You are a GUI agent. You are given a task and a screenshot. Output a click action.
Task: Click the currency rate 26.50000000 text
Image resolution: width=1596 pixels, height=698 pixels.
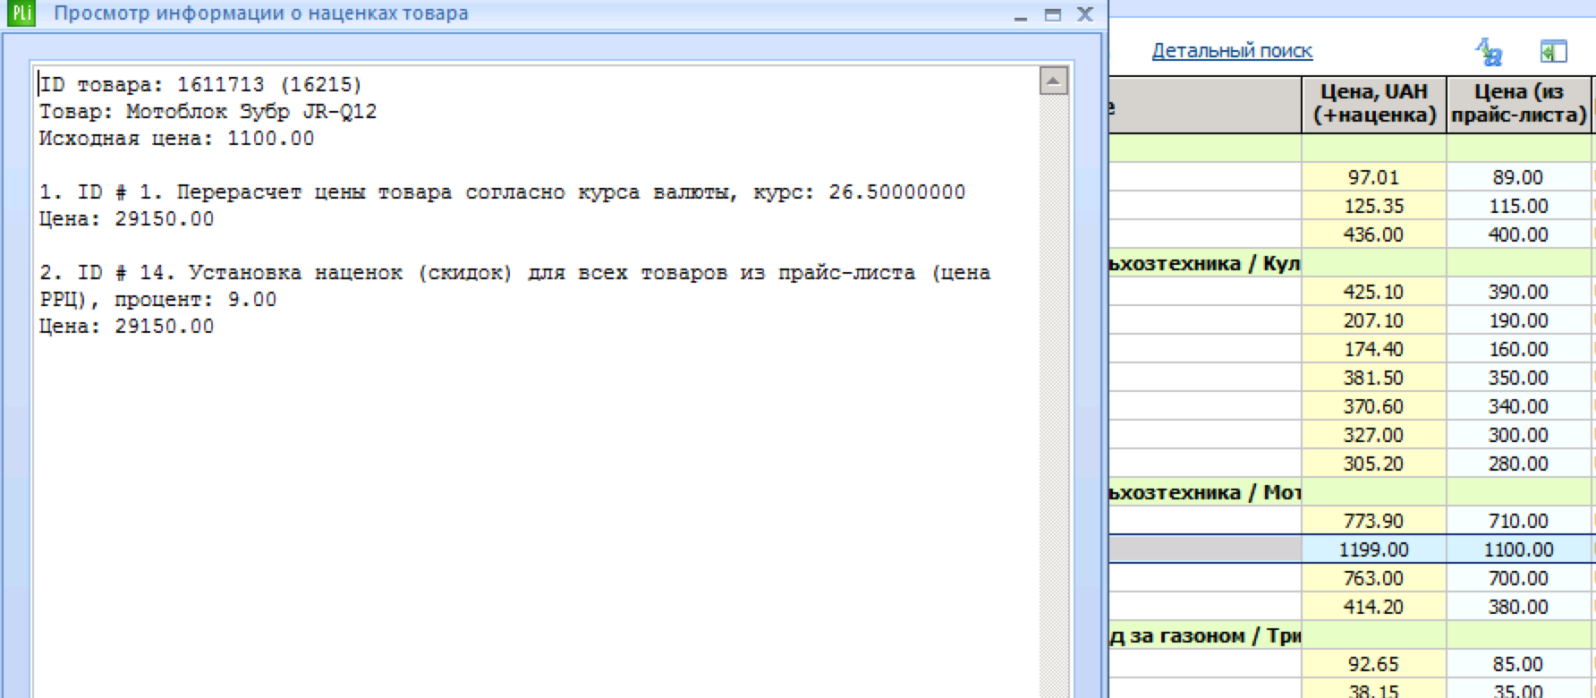click(896, 192)
